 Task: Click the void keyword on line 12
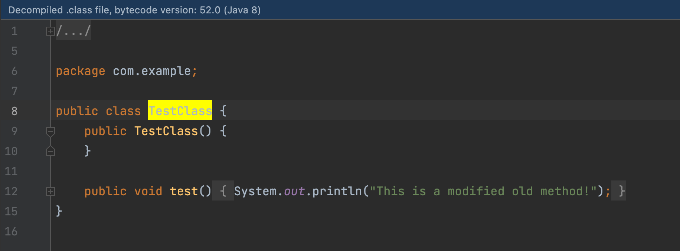148,191
